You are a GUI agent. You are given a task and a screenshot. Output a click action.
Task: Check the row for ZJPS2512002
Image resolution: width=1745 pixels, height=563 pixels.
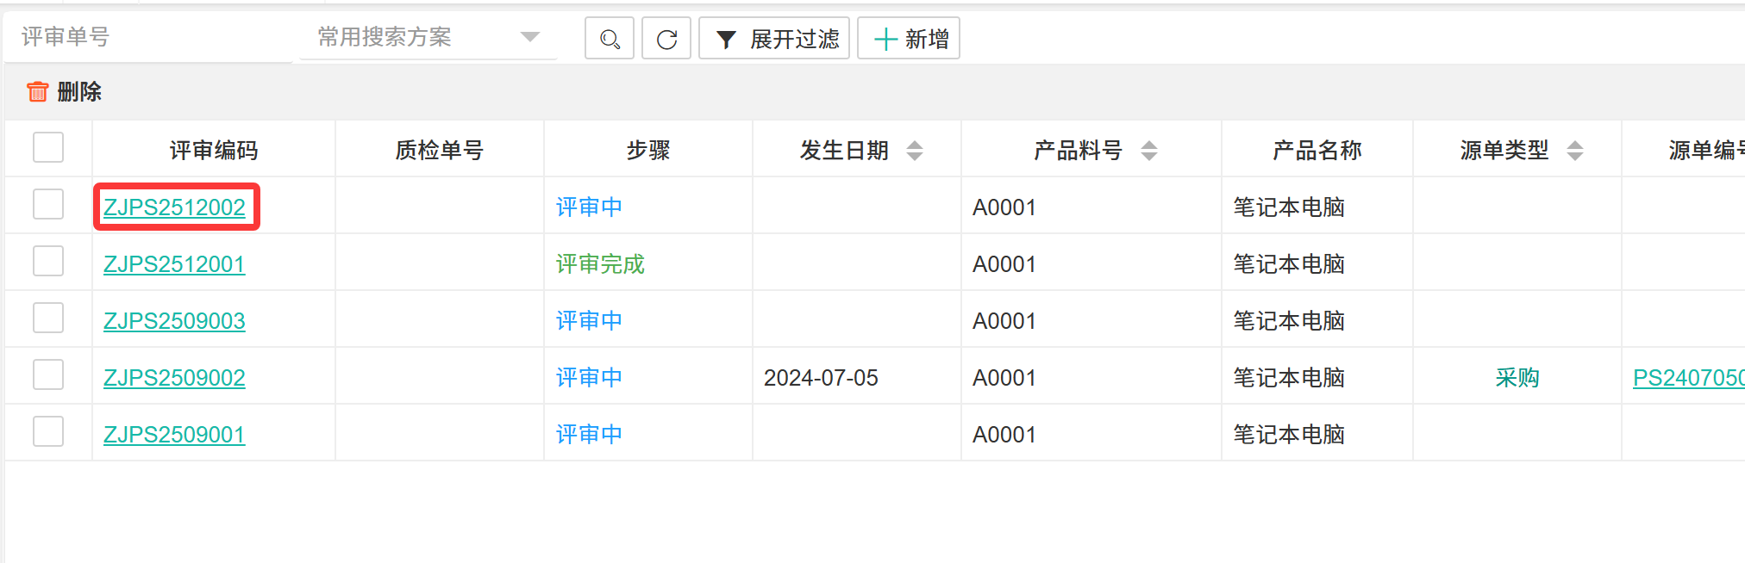pyautogui.click(x=48, y=204)
